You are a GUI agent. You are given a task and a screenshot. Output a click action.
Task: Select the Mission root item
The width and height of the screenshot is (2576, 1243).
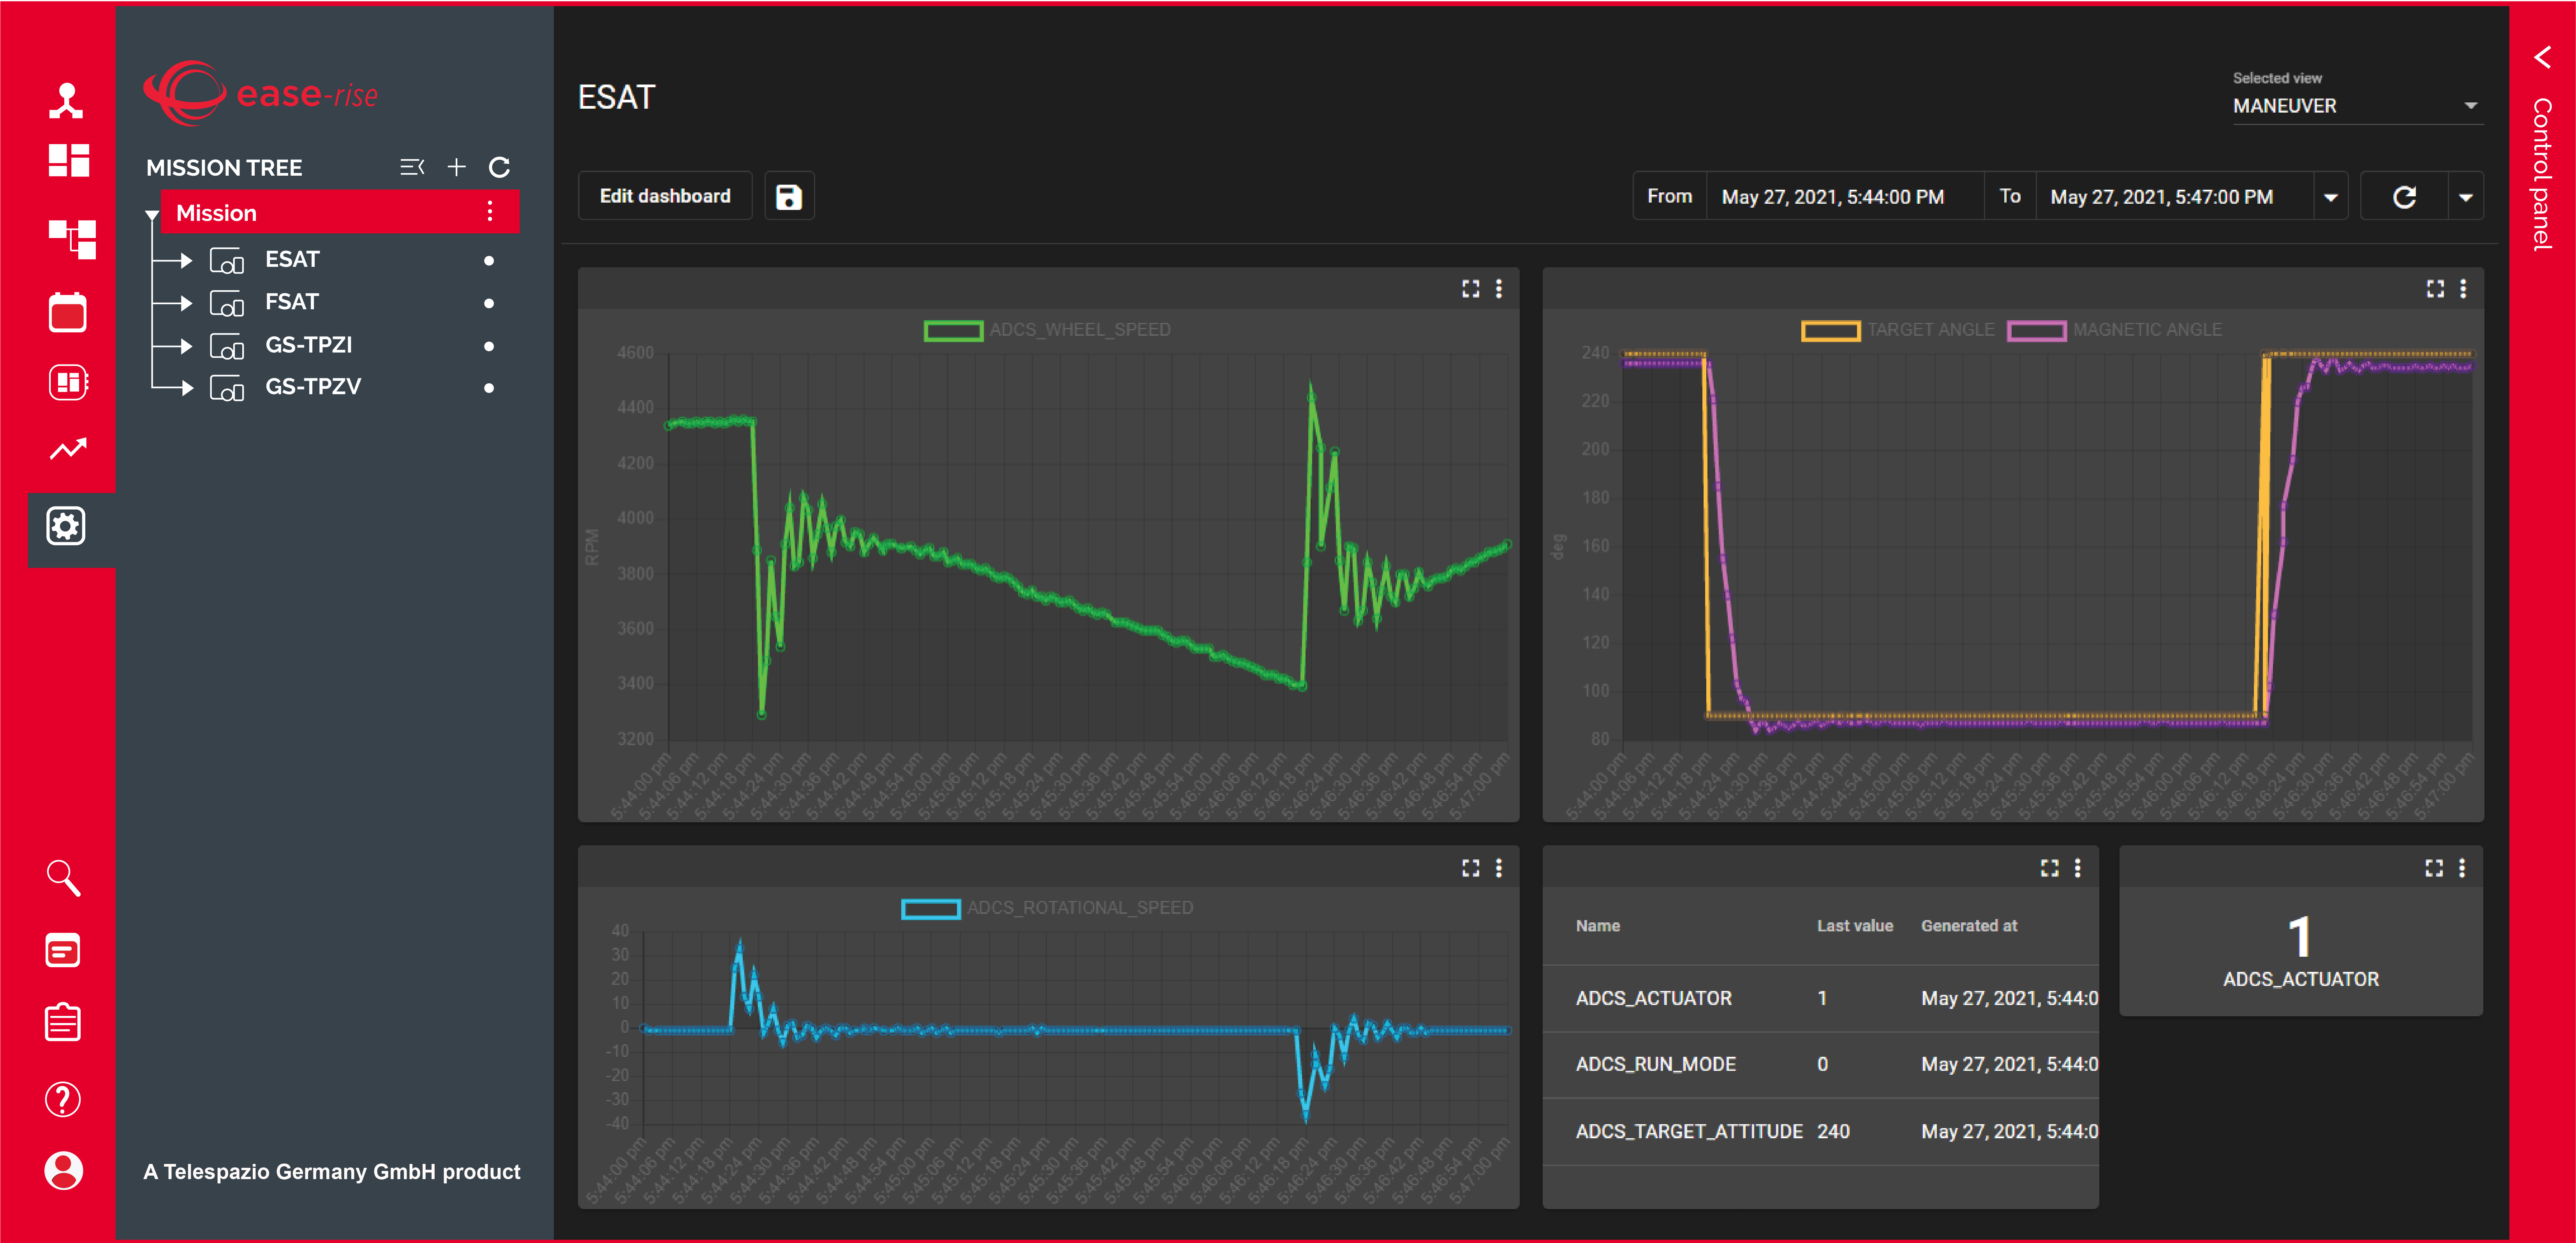(x=340, y=212)
